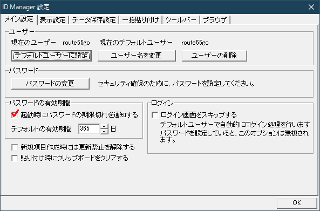Click the ユーザーの削除 button
This screenshot has width=320, height=211.
click(214, 56)
